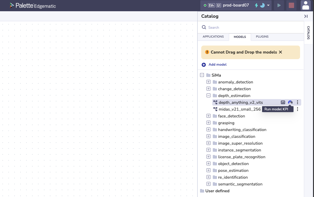The width and height of the screenshot is (314, 197).
Task: Expand the face_detection folder
Action: tap(208, 116)
